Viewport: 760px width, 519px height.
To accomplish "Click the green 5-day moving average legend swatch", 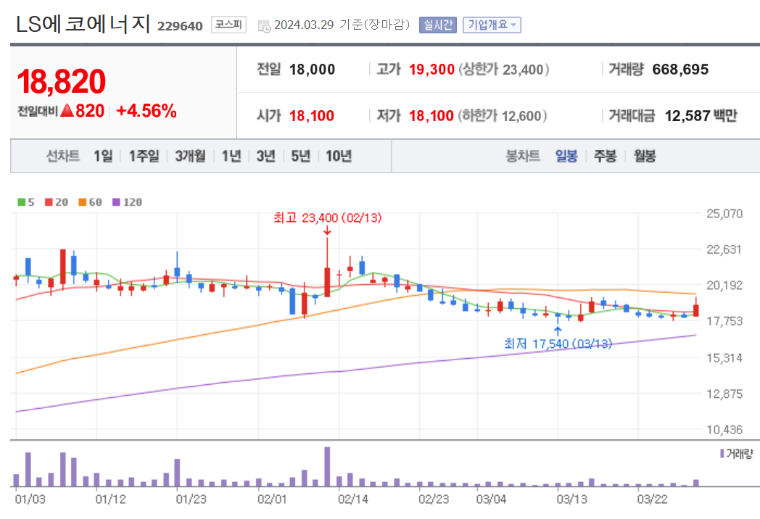I will pos(21,202).
